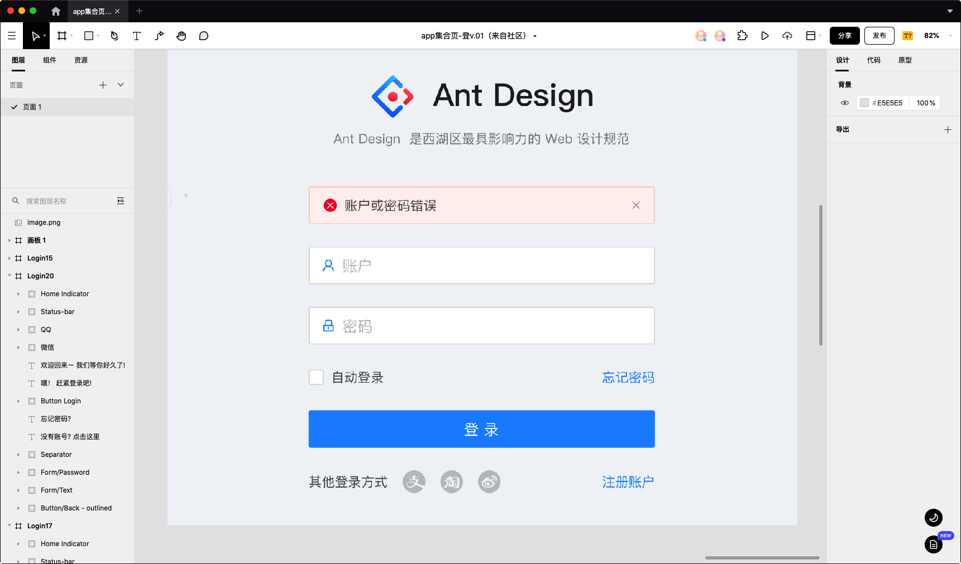
Task: Click the Alipay login icon on canvas
Action: [x=414, y=481]
